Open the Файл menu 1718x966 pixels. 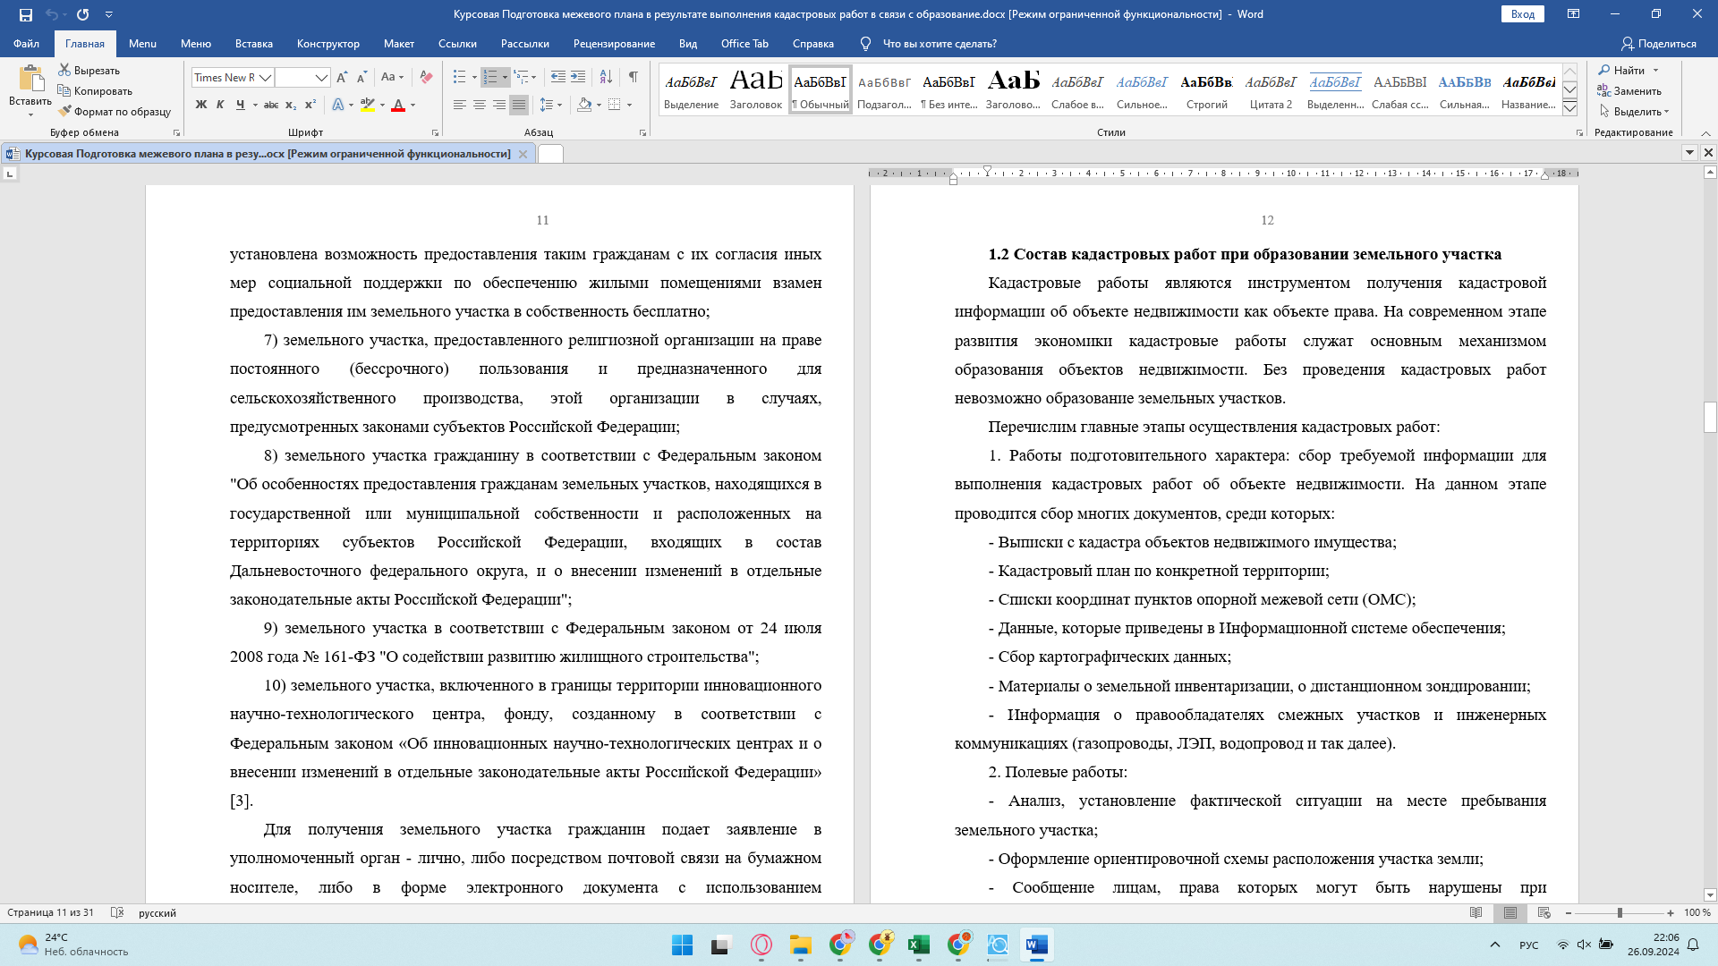26,44
